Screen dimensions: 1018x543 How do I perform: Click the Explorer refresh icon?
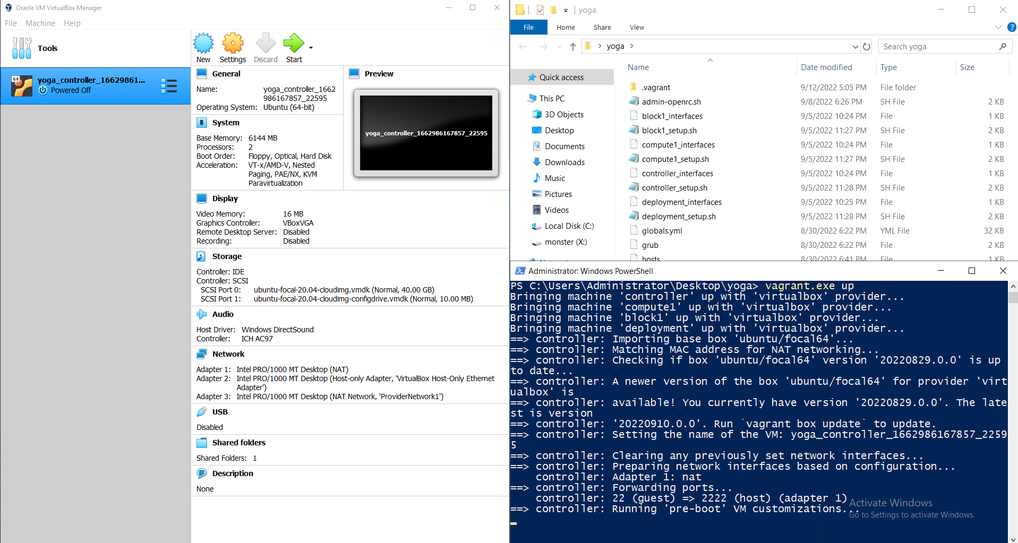point(867,47)
